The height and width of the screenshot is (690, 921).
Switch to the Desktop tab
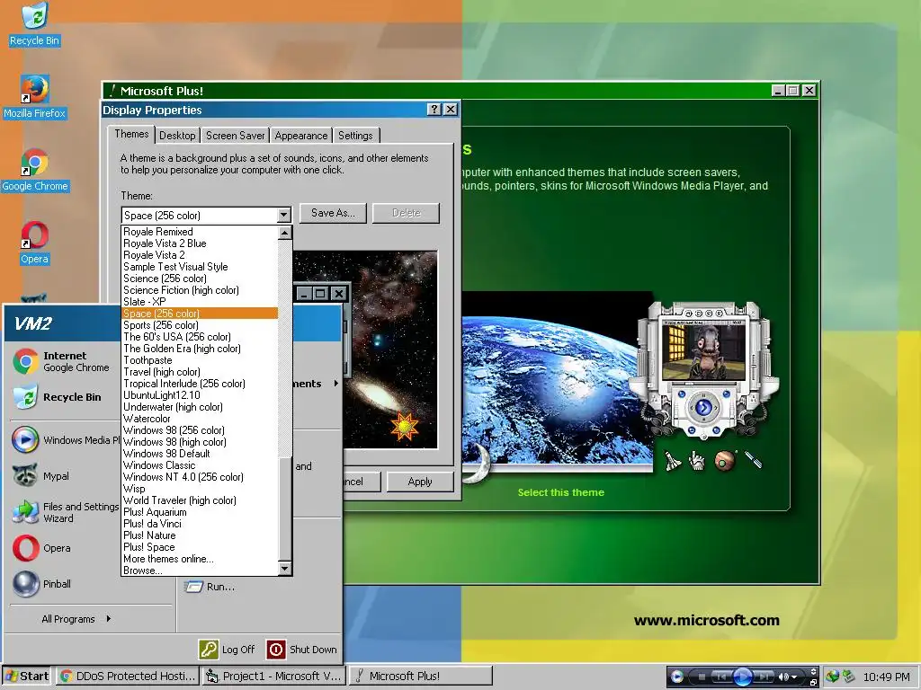click(177, 136)
